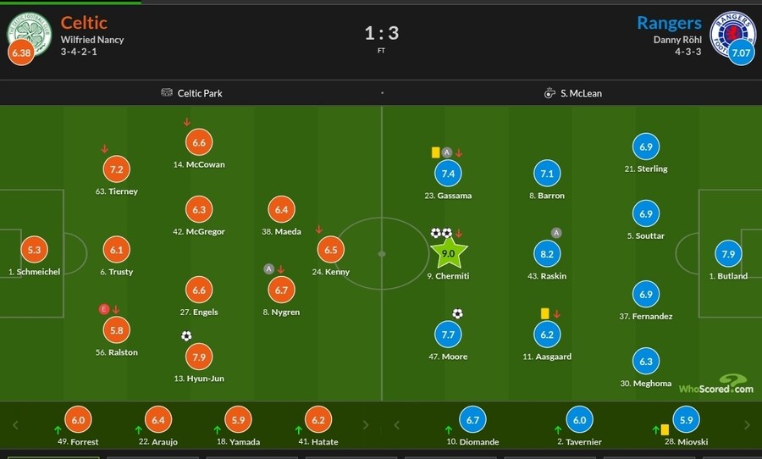Image resolution: width=762 pixels, height=459 pixels.
Task: Click the yellow card beside Miovski on bench
Action: 665,429
